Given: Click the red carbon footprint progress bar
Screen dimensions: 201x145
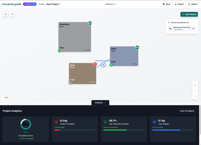Looking at the screenshot, I should [75, 130].
